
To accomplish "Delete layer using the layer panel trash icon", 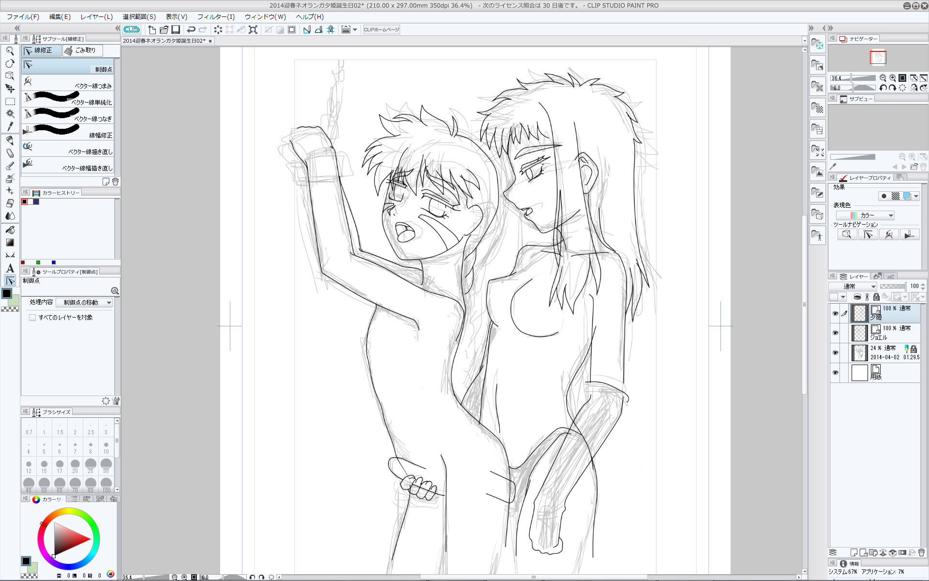I will click(x=921, y=552).
